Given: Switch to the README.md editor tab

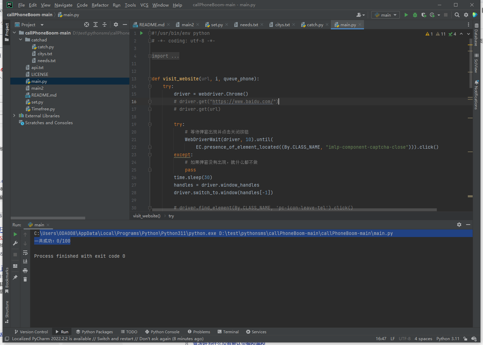Looking at the screenshot, I should 151,24.
